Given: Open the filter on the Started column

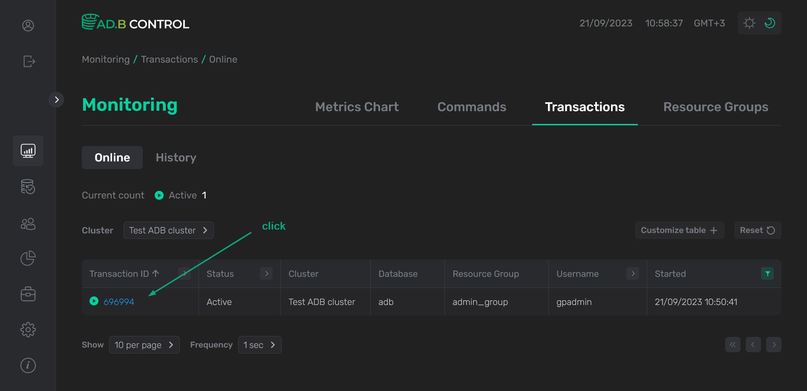Looking at the screenshot, I should point(767,273).
